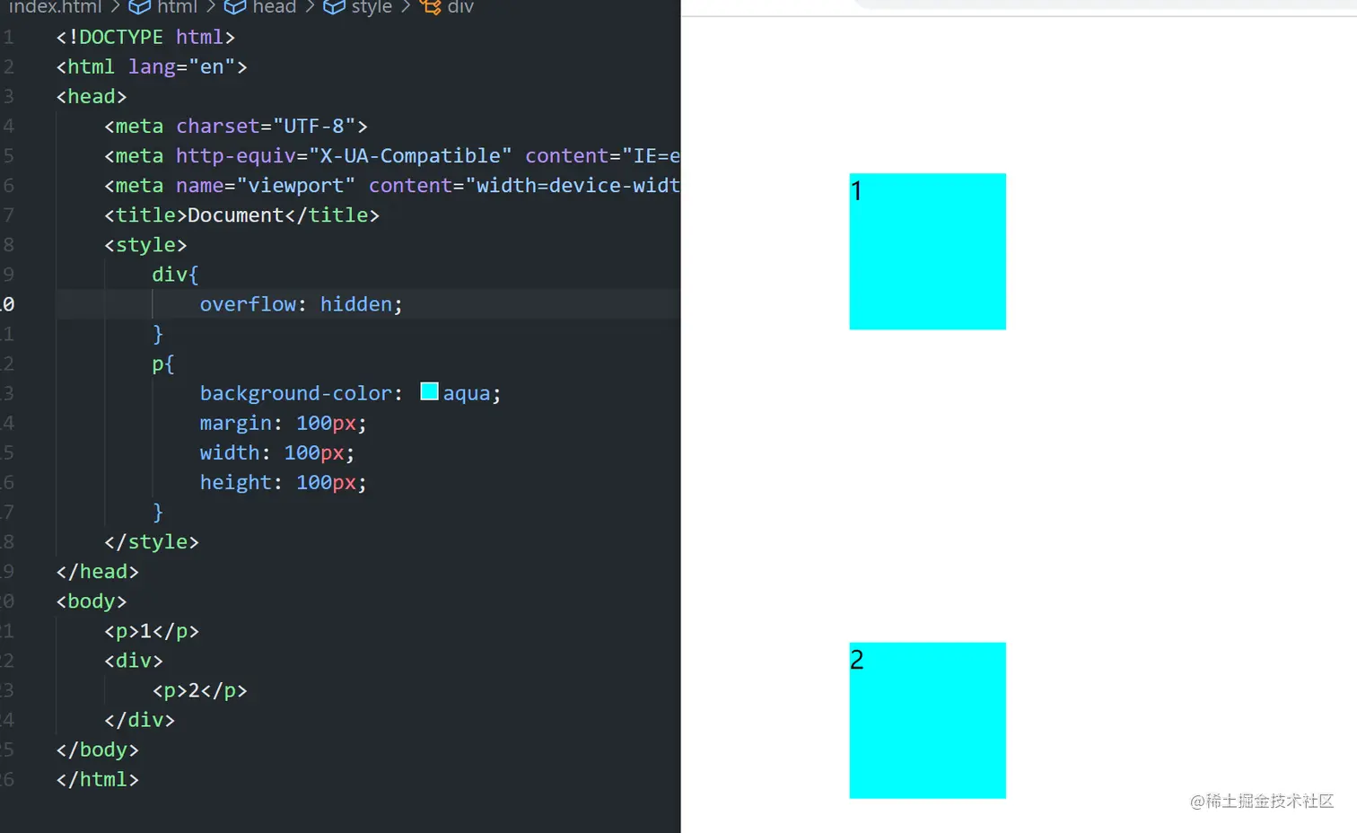1357x833 pixels.
Task: Click the html breadcrumb segment
Action: pyautogui.click(x=177, y=7)
